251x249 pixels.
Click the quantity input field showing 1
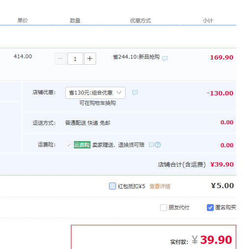pos(75,59)
